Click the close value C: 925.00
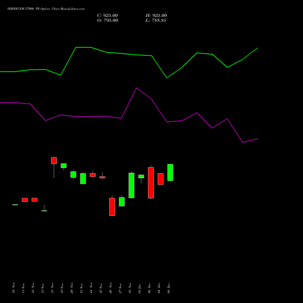303x303 pixels. pyautogui.click(x=107, y=16)
